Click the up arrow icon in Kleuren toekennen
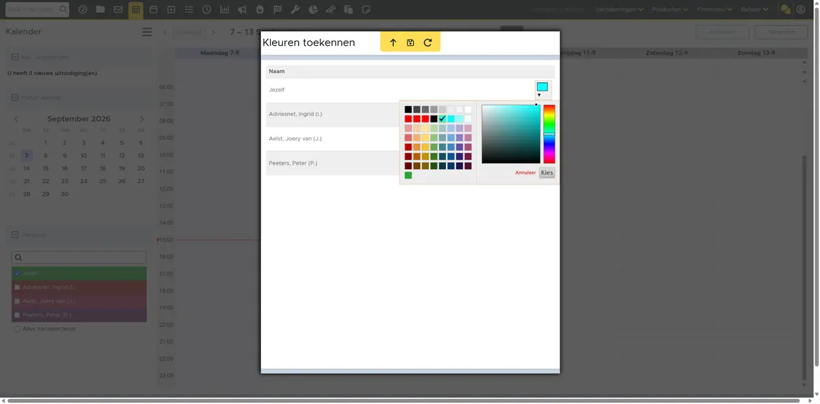820x404 pixels. click(393, 42)
